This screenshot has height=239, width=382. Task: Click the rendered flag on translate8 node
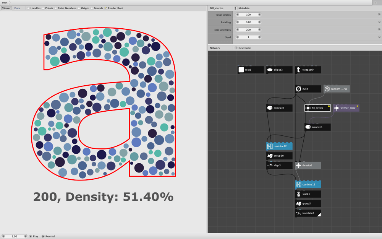[x=319, y=215]
